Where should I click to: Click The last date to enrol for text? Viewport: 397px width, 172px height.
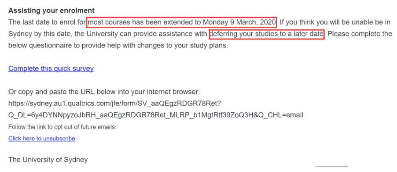pos(47,22)
